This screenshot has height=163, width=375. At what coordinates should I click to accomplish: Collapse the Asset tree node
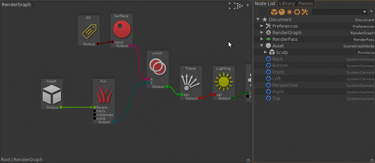pyautogui.click(x=262, y=46)
